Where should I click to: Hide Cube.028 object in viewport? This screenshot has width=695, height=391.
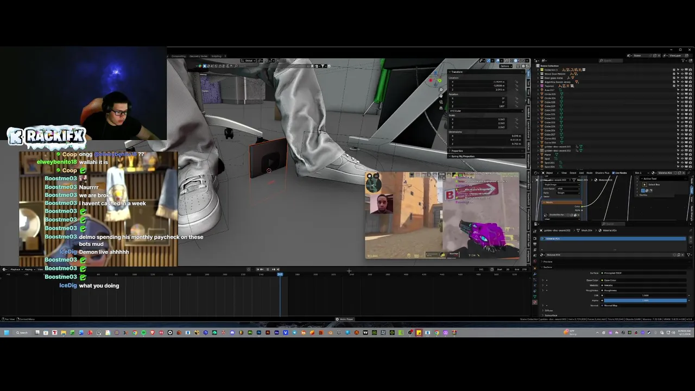tap(682, 102)
